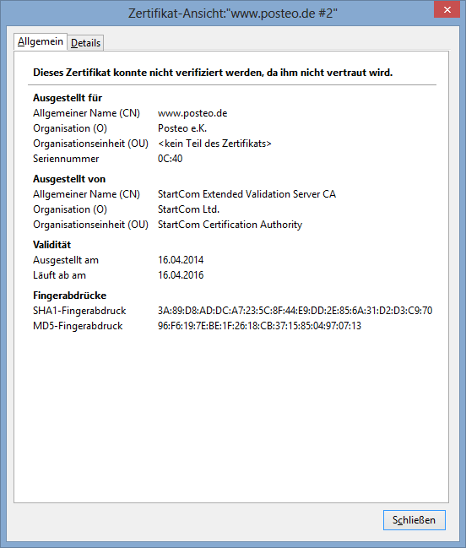The height and width of the screenshot is (548, 466).
Task: Click the SHA1-Fingerabdruck label
Action: [x=79, y=311]
